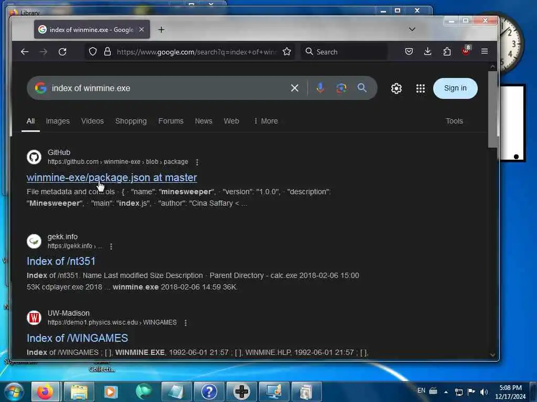The width and height of the screenshot is (537, 402).
Task: Bookmark this page with the star
Action: pos(287,52)
